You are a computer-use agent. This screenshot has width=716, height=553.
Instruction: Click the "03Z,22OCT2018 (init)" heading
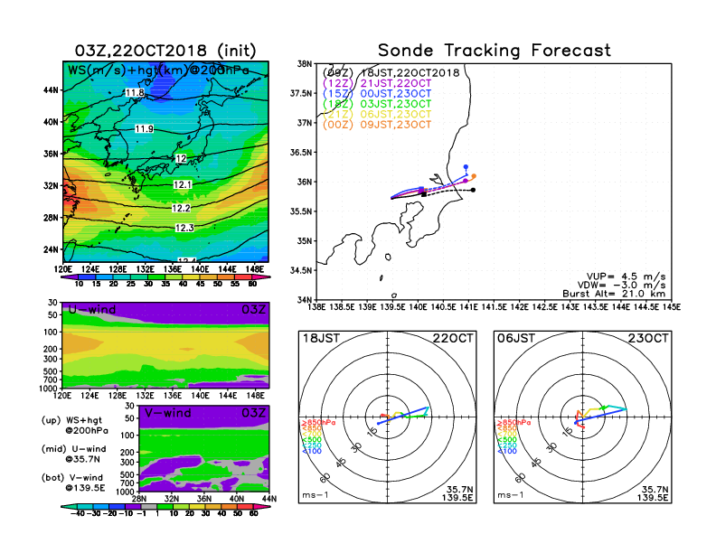tap(165, 51)
